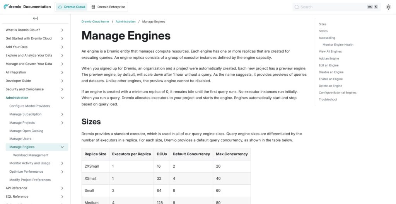
Task: Jump to Configure External Engines section
Action: [x=337, y=93]
